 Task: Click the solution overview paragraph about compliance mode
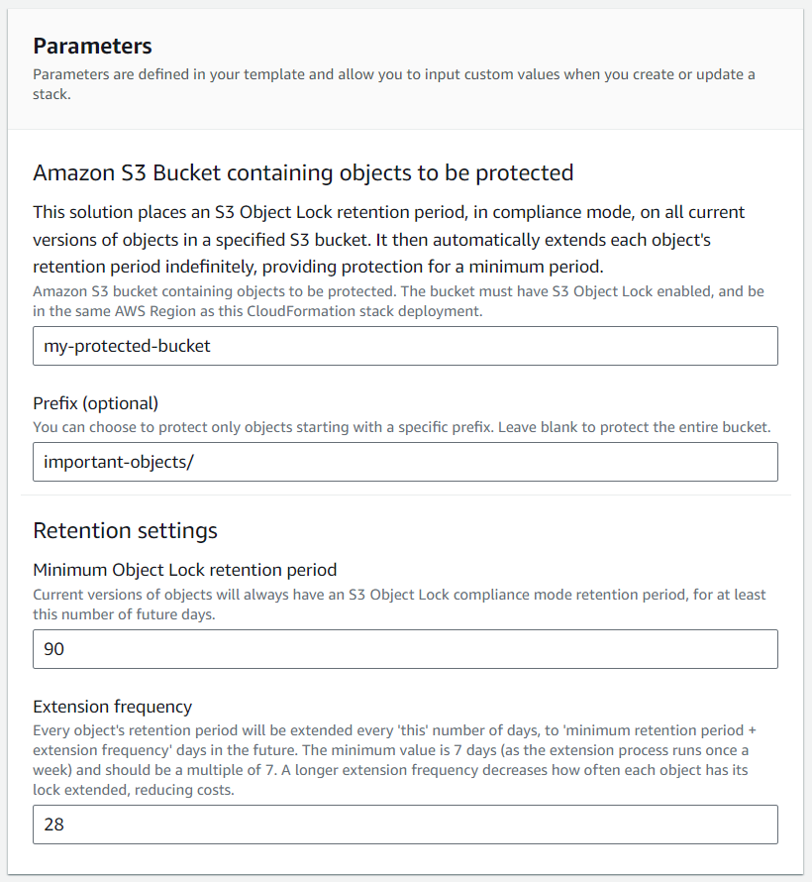click(x=386, y=239)
